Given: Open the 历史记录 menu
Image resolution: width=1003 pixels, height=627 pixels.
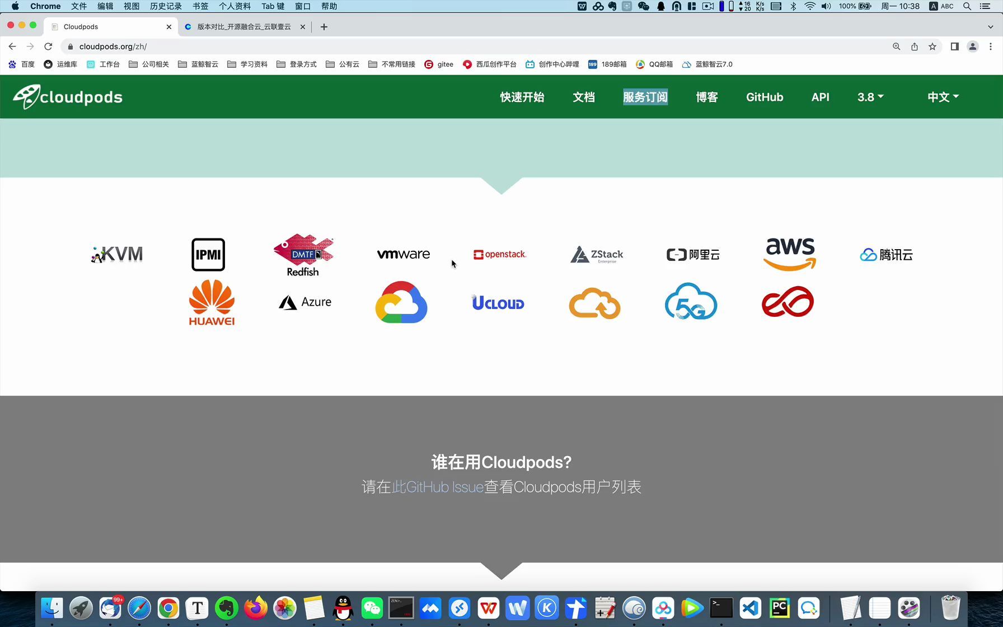Looking at the screenshot, I should point(166,6).
